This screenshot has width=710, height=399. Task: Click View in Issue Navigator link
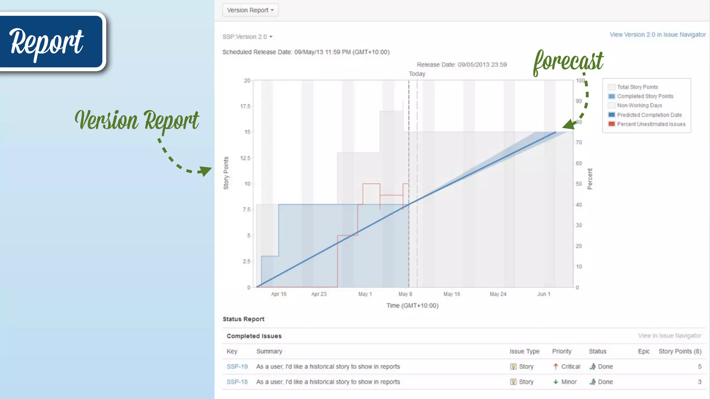(669, 336)
